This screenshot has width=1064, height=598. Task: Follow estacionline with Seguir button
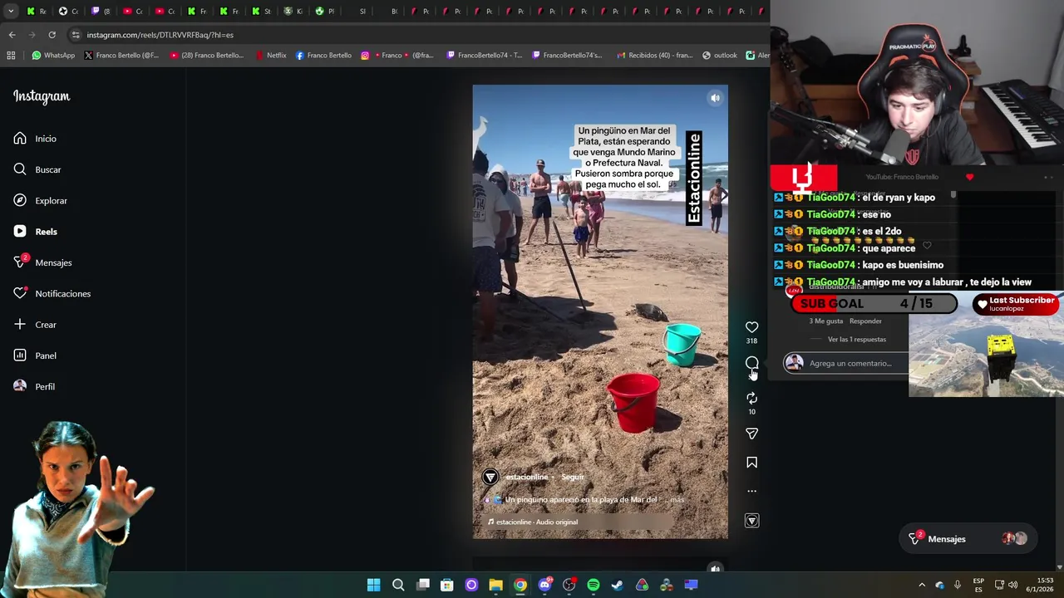coord(573,477)
